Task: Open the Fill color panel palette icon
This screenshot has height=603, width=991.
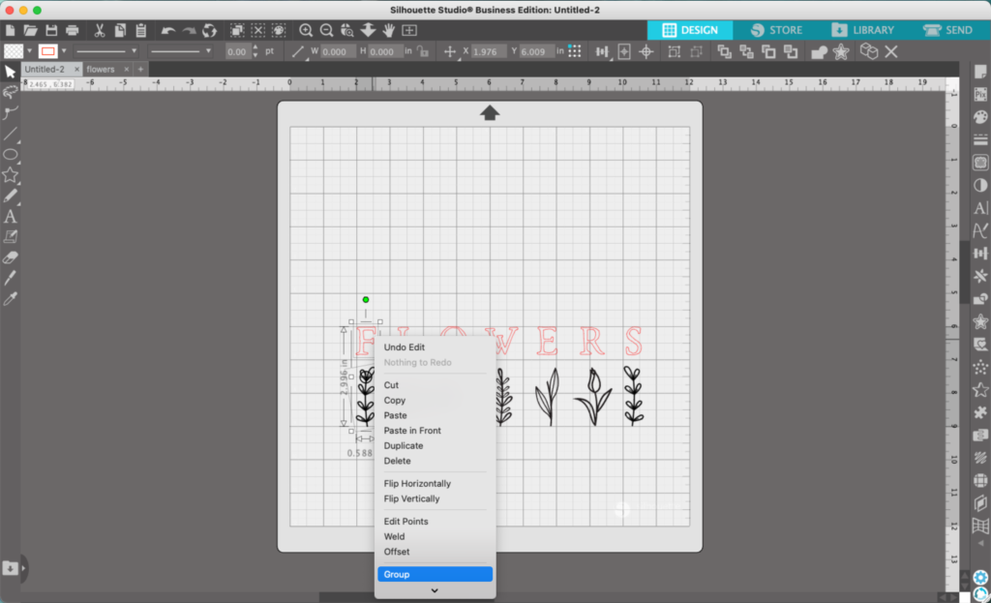Action: click(980, 117)
